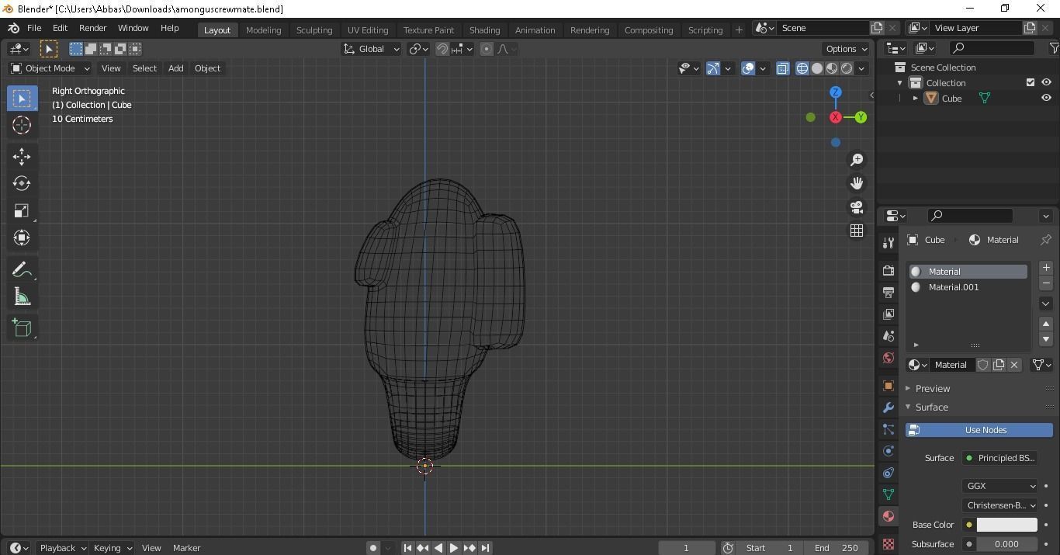Open the Add menu in viewport header

click(x=175, y=68)
